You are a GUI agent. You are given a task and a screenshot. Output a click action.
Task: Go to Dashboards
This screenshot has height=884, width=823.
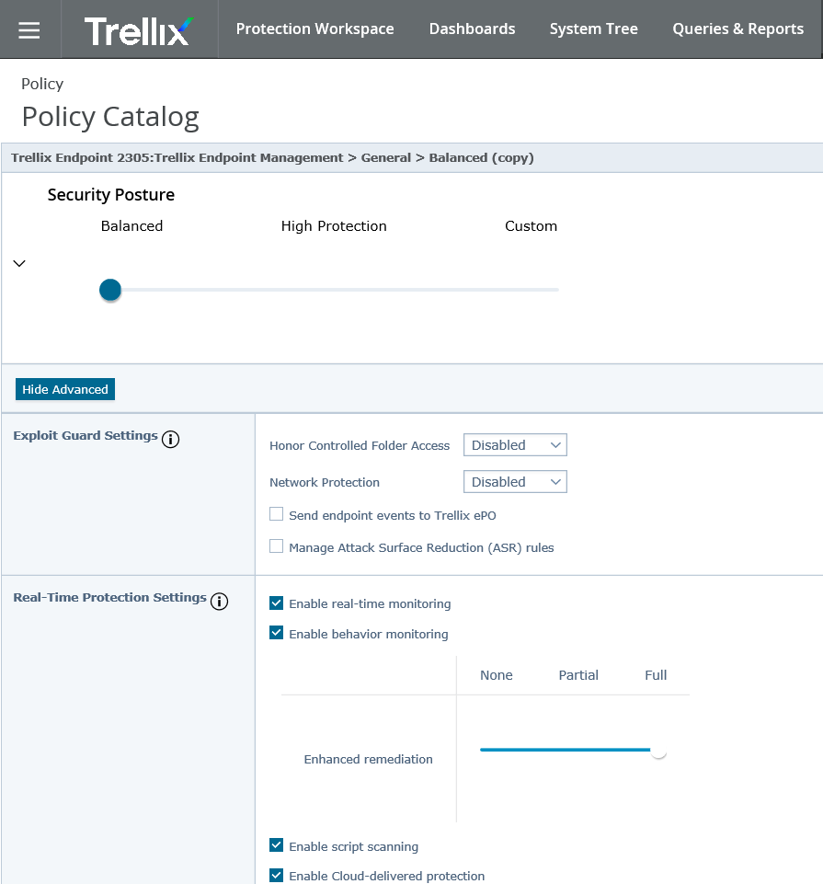472,29
